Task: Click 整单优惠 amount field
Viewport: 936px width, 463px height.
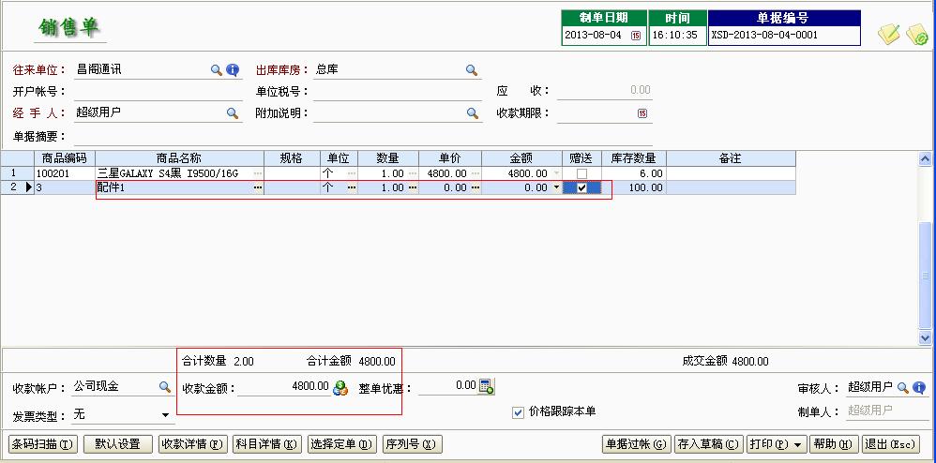Action: click(x=447, y=386)
